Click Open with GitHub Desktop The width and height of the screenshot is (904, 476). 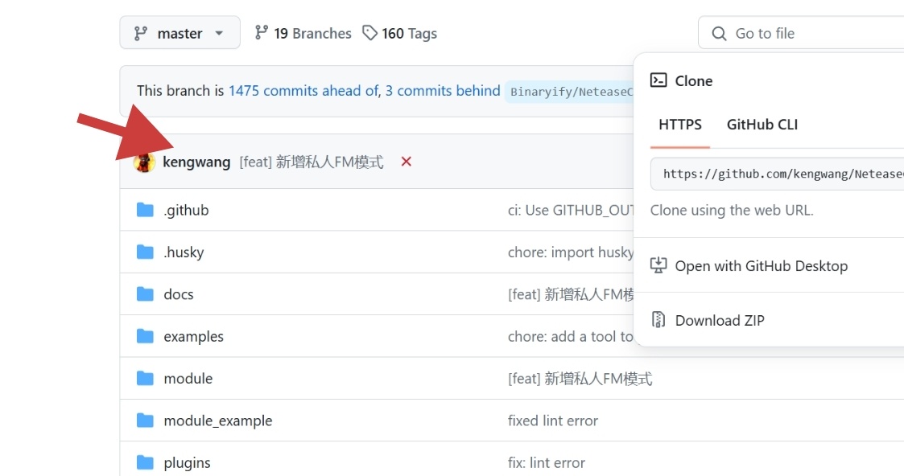coord(761,266)
